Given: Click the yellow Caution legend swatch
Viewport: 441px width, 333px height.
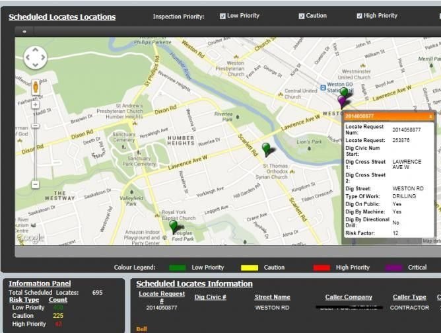Looking at the screenshot, I should click(250, 268).
